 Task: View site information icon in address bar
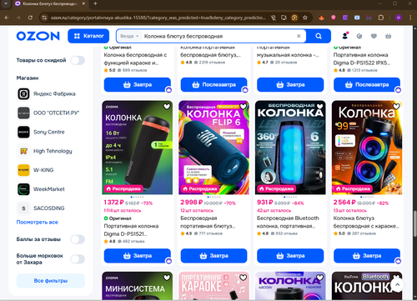tap(44, 18)
